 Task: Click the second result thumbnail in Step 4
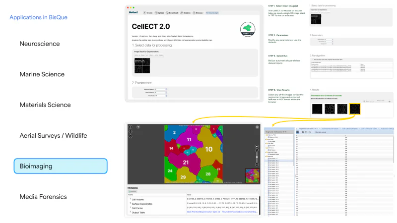click(x=330, y=109)
